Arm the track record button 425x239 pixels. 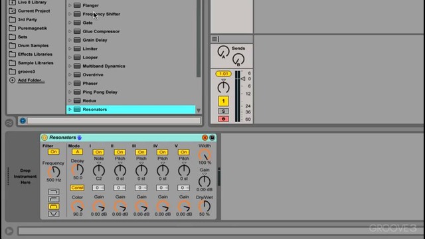pyautogui.click(x=223, y=119)
